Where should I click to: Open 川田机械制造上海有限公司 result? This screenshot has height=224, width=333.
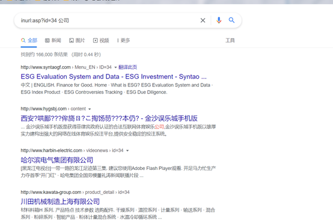point(60,202)
